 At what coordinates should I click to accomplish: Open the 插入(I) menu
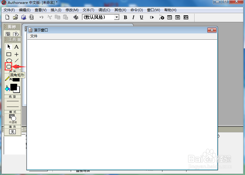point(56,10)
